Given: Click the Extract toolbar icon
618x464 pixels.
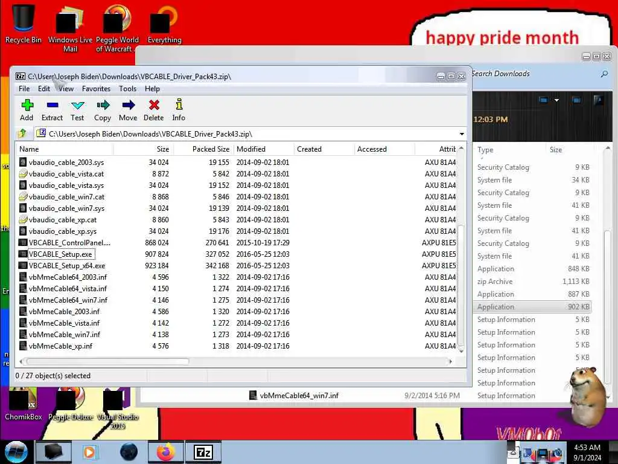Looking at the screenshot, I should point(52,110).
